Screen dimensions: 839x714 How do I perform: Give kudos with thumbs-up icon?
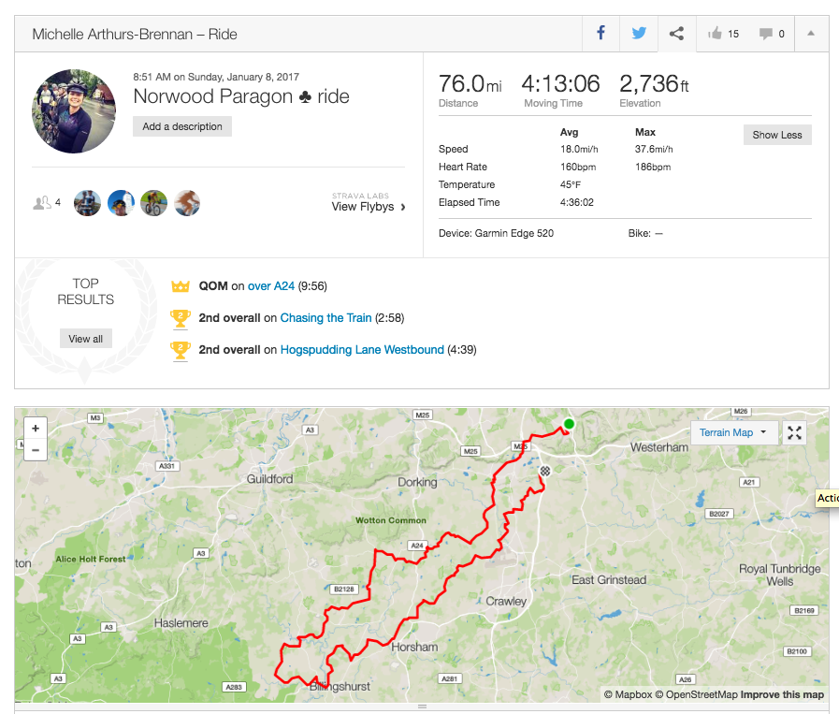716,34
